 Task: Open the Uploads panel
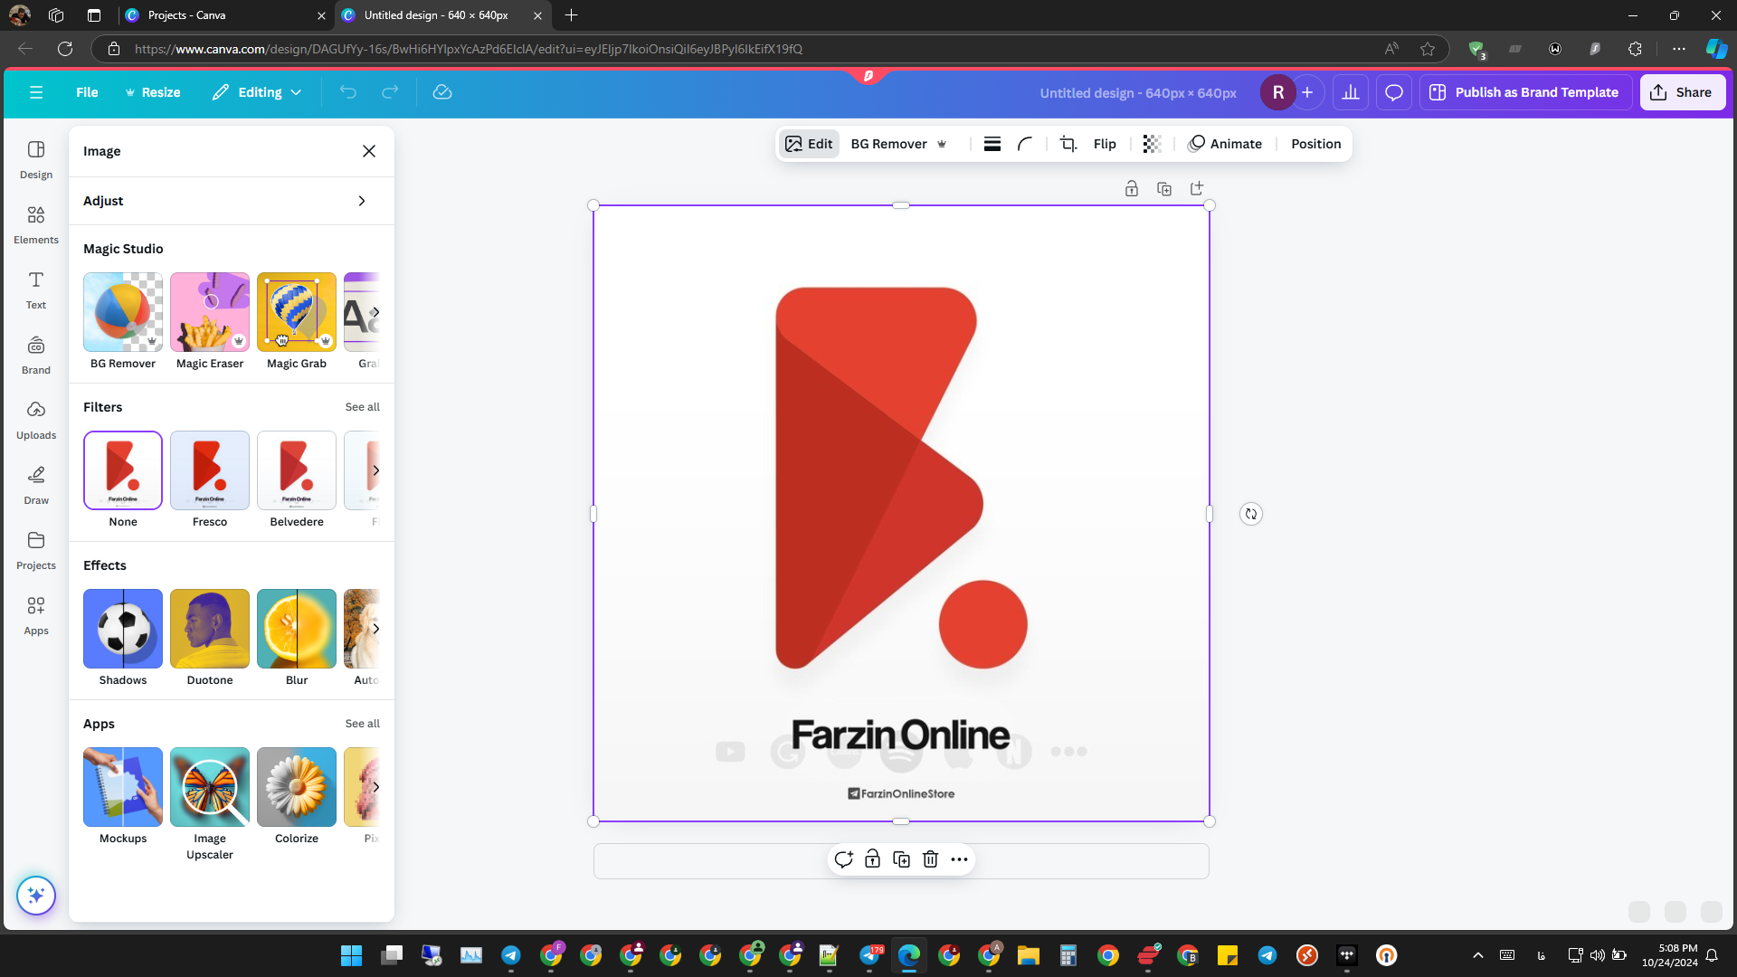coord(36,420)
